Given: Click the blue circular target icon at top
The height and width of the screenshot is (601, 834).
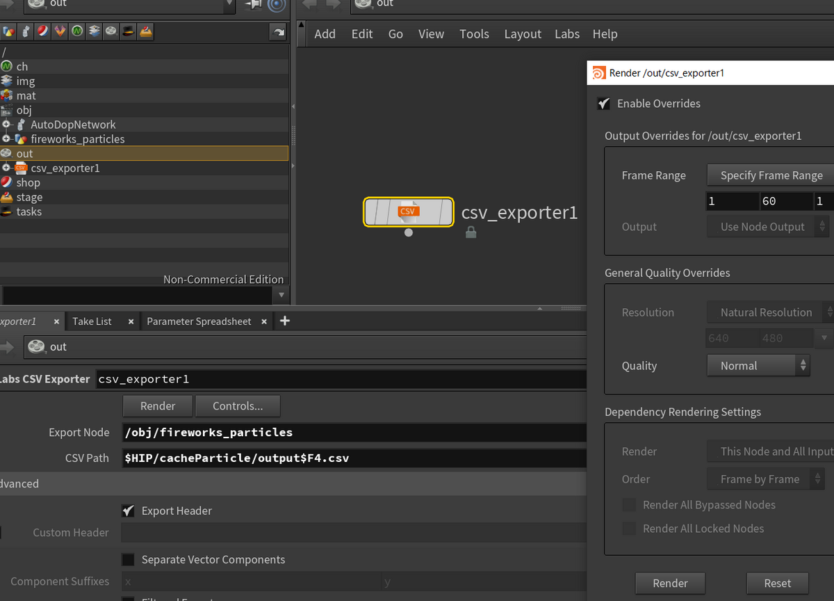Looking at the screenshot, I should click(277, 5).
